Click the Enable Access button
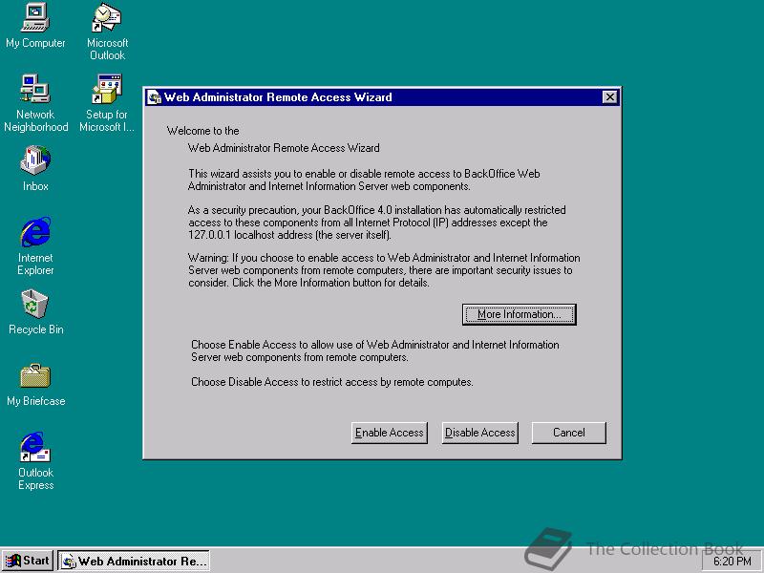 pos(390,433)
